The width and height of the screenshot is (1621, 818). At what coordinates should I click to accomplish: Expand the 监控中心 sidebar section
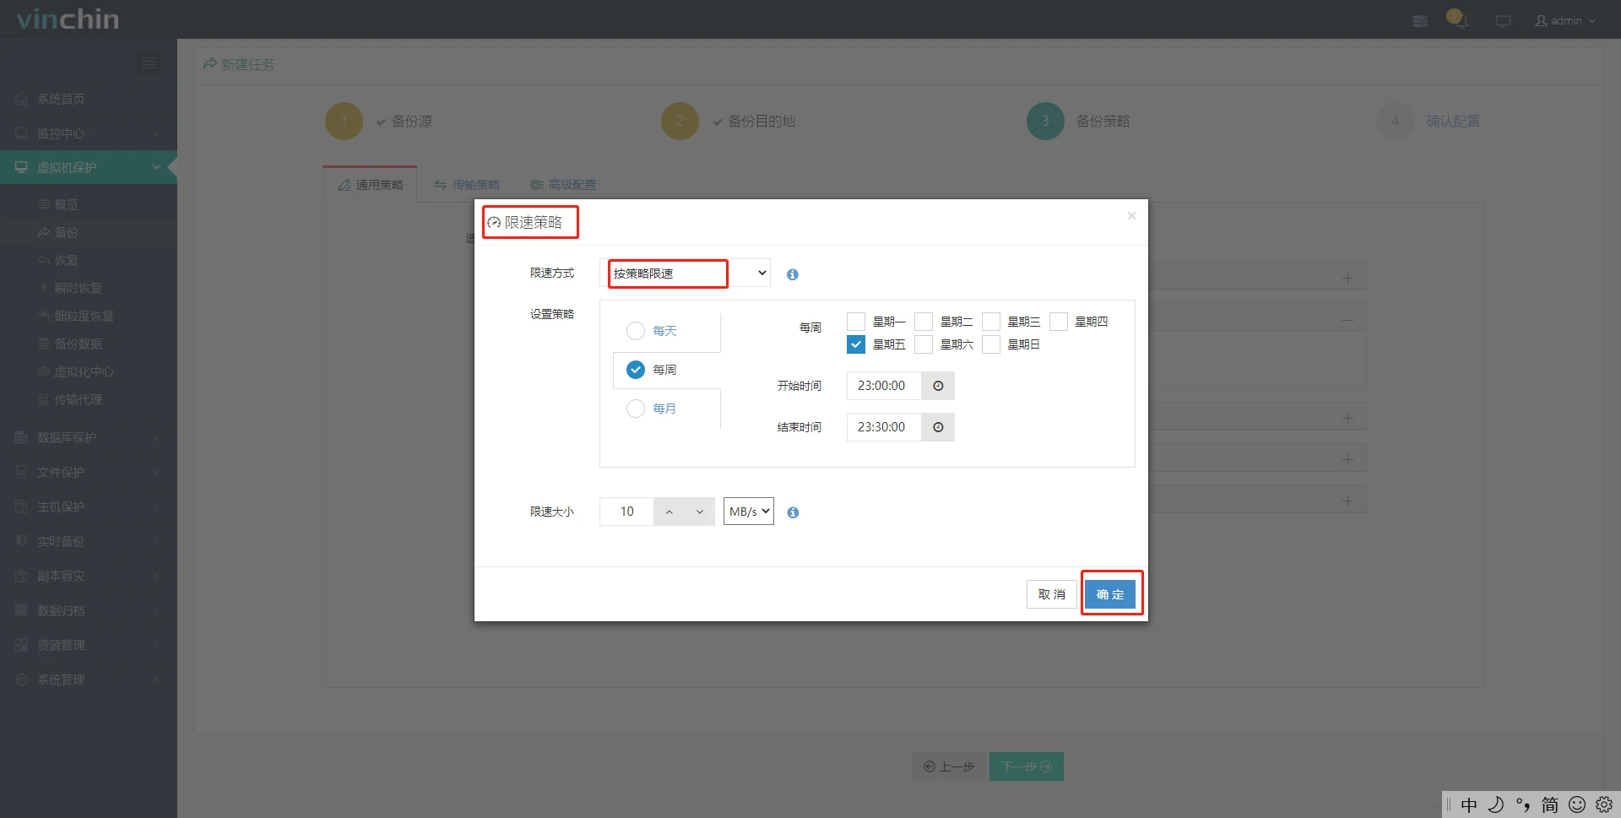pyautogui.click(x=89, y=133)
